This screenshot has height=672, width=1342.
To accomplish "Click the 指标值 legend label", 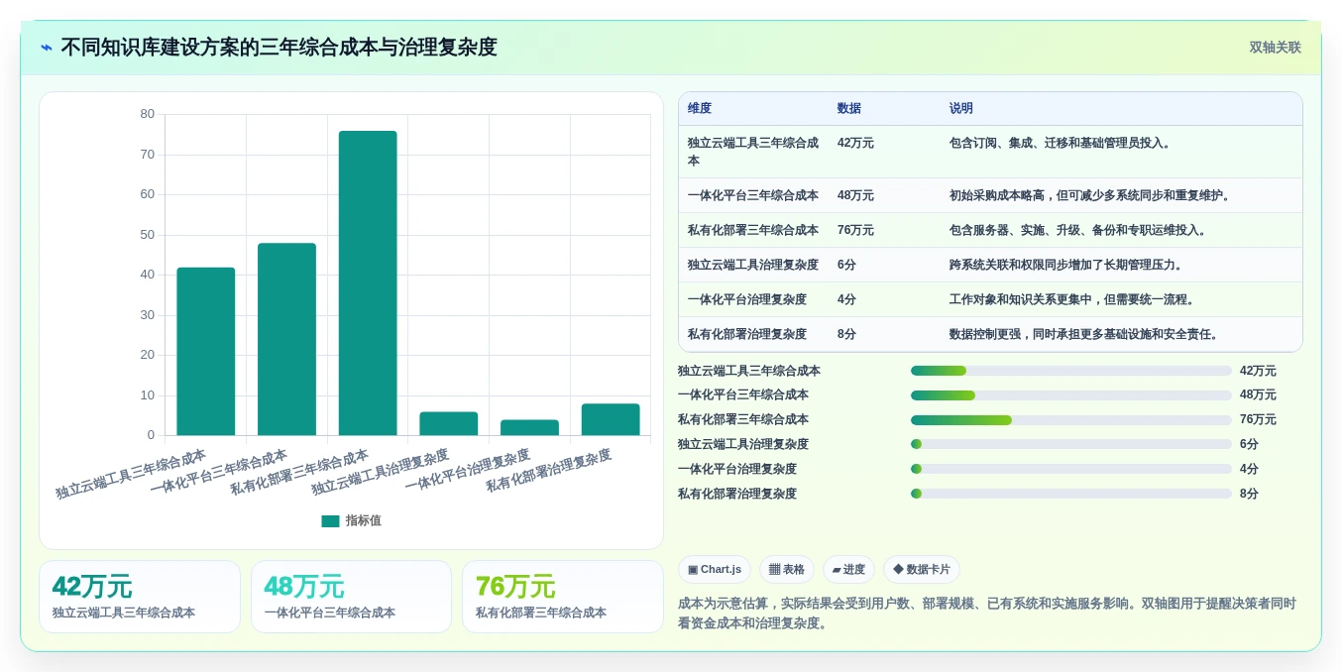I will click(363, 520).
